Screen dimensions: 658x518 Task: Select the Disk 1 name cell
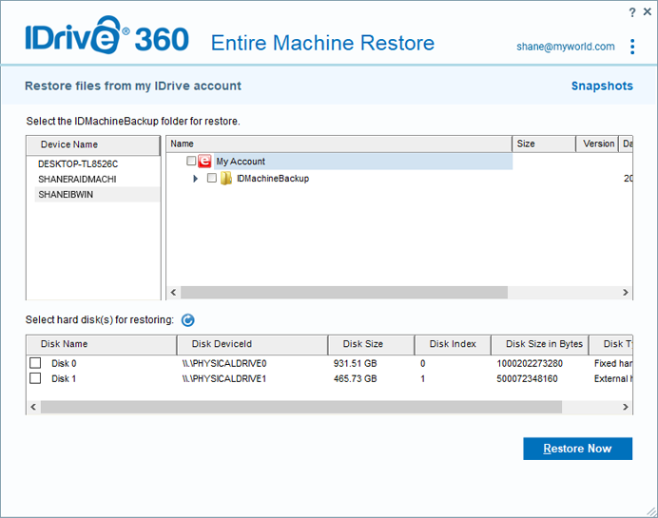(64, 378)
